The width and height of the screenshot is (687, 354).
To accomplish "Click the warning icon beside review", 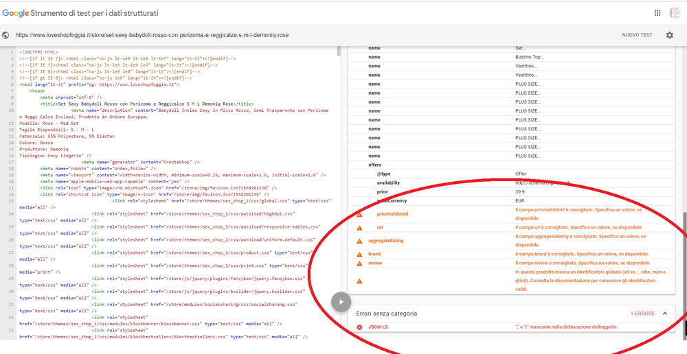I will 359,263.
